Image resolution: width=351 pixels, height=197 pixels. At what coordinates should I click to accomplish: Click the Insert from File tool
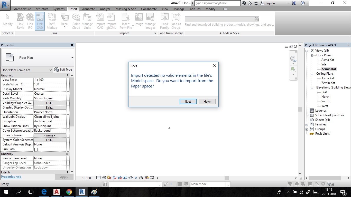(x=126, y=21)
